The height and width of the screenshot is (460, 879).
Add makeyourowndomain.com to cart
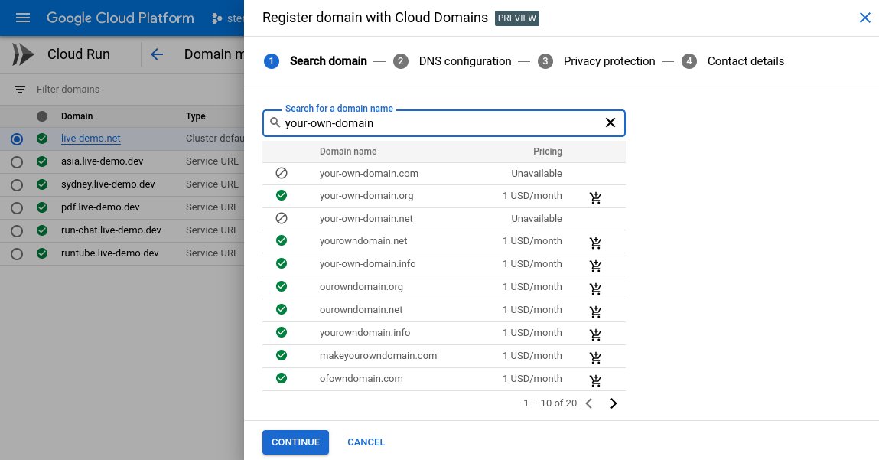595,357
